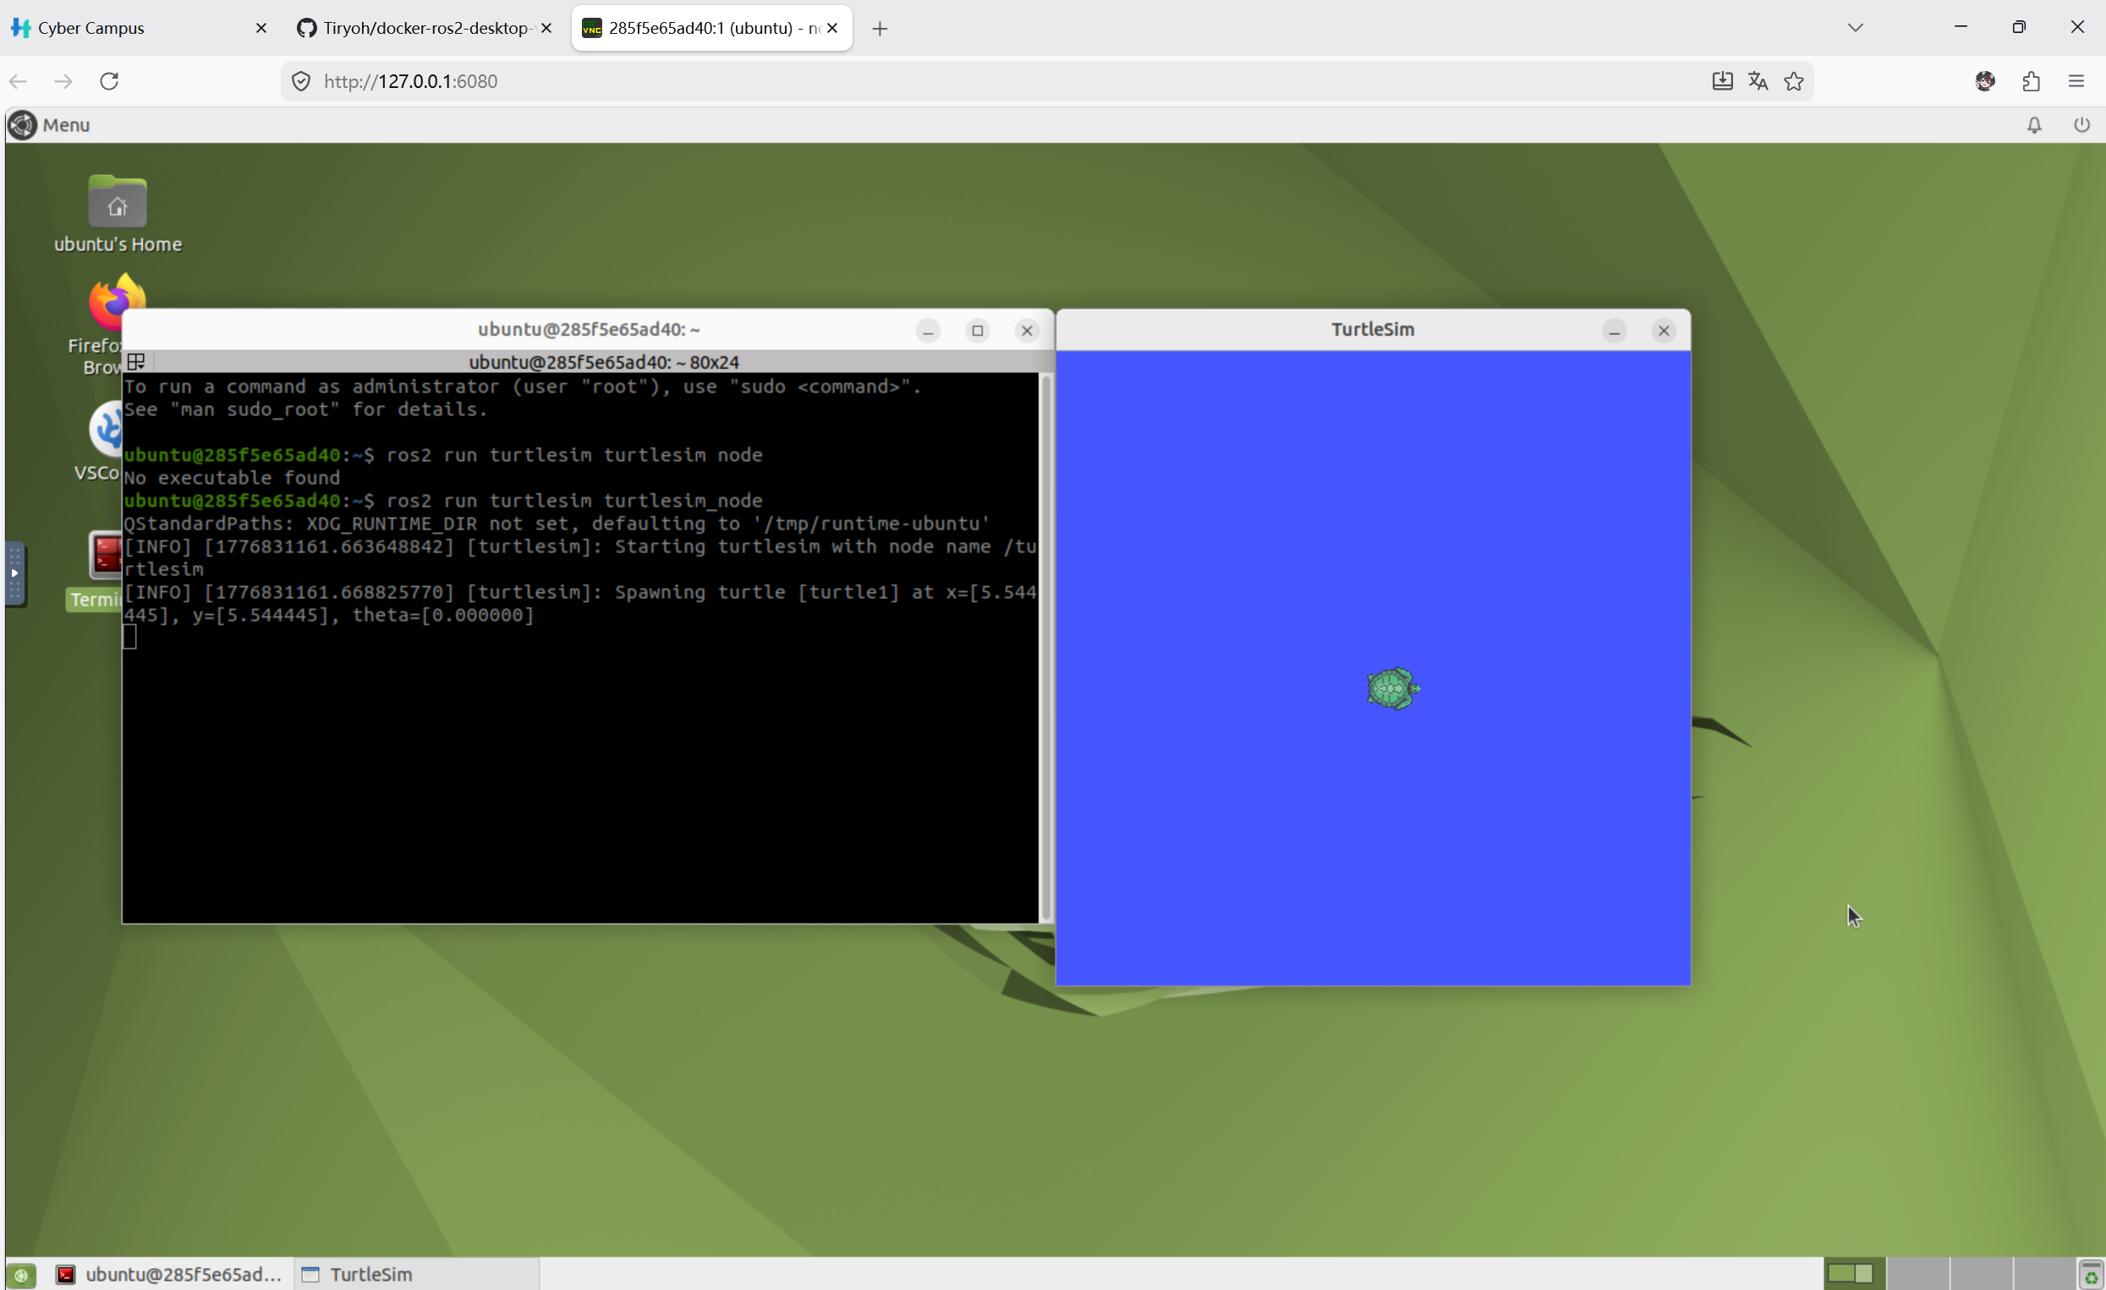Click the power icon in desktop panel

click(x=2082, y=125)
